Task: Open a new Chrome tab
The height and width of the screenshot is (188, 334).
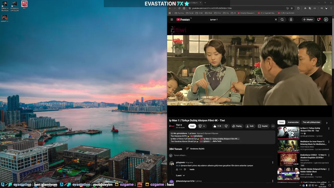Action: point(205,3)
